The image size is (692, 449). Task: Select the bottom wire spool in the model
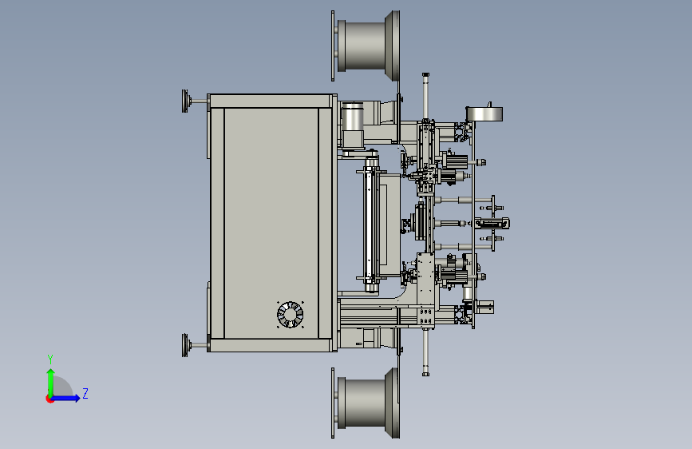coord(369,403)
